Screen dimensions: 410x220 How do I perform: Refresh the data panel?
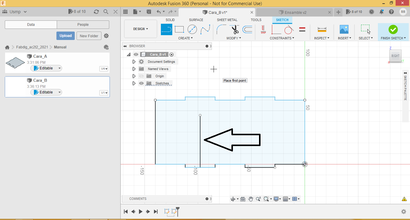coord(96,12)
